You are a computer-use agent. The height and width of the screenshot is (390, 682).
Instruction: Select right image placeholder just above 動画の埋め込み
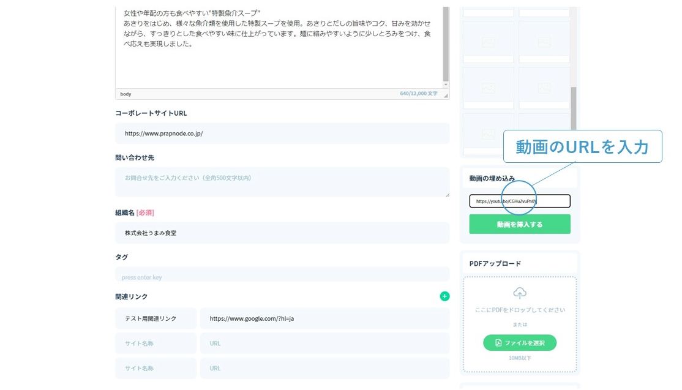click(x=544, y=130)
